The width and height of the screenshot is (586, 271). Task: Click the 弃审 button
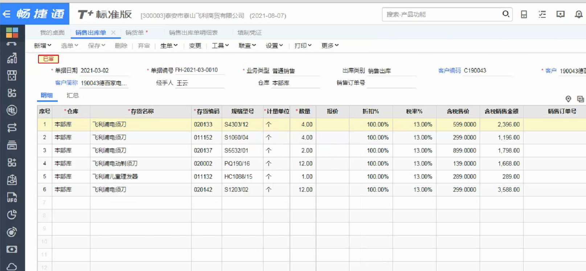click(144, 46)
